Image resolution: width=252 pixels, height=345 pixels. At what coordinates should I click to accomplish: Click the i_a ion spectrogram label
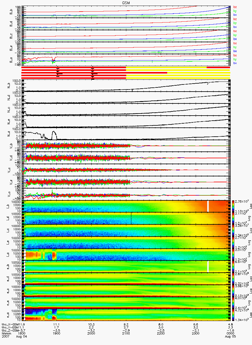7,255
